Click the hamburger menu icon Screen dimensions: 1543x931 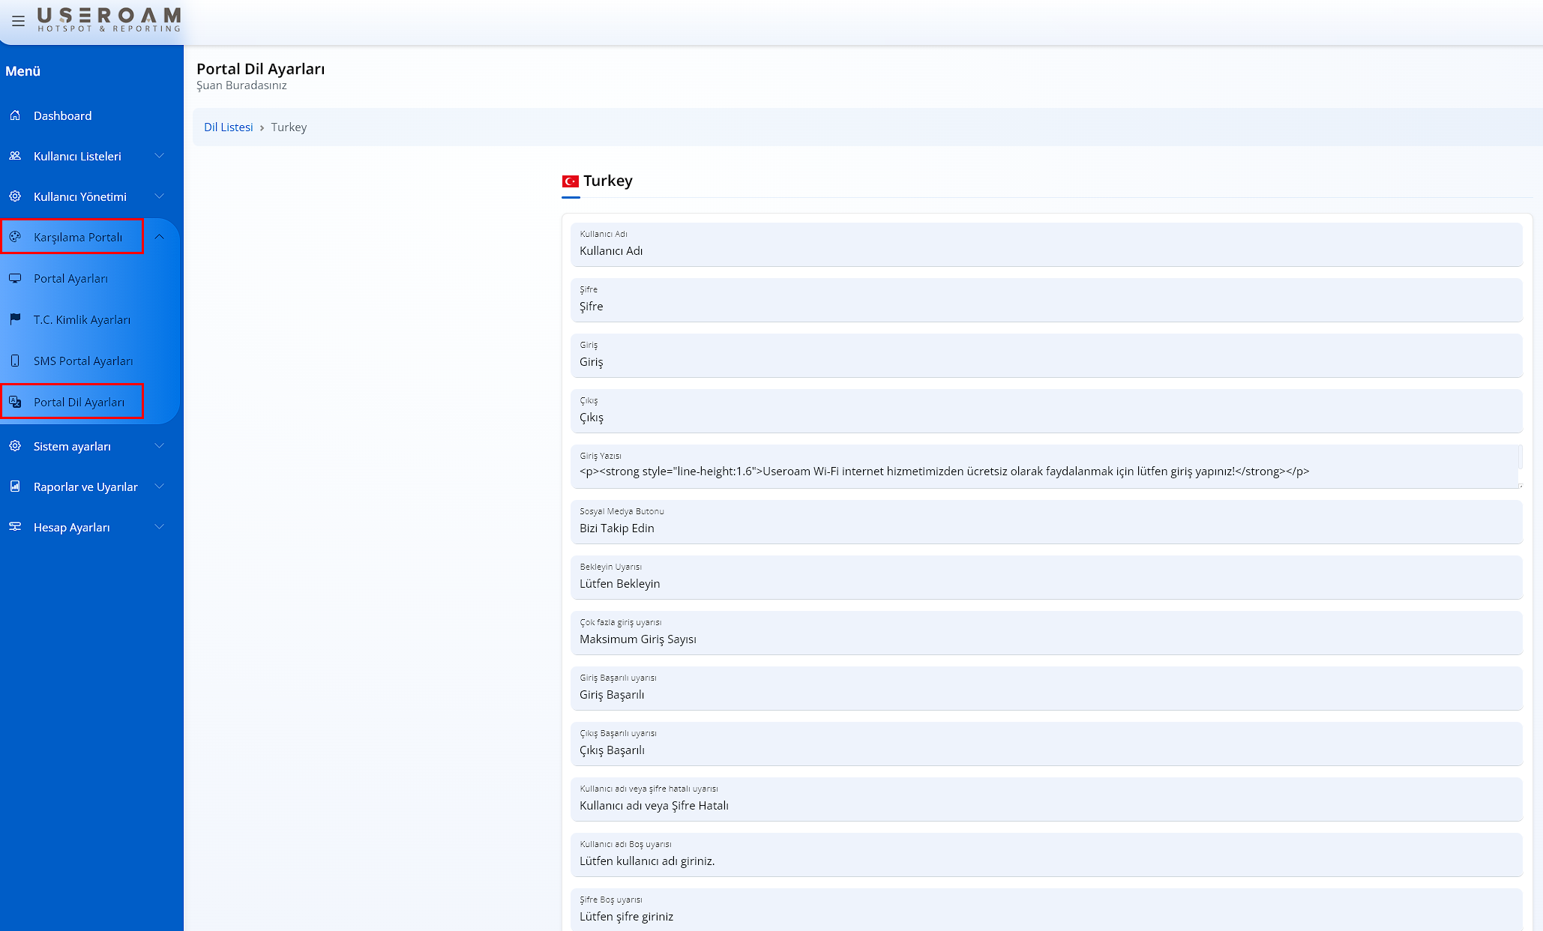pyautogui.click(x=18, y=21)
